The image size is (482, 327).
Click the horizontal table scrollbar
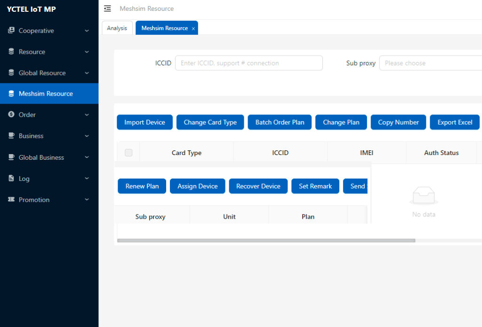click(266, 240)
